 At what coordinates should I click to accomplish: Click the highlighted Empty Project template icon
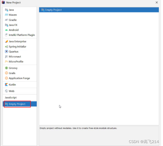pos(43,10)
